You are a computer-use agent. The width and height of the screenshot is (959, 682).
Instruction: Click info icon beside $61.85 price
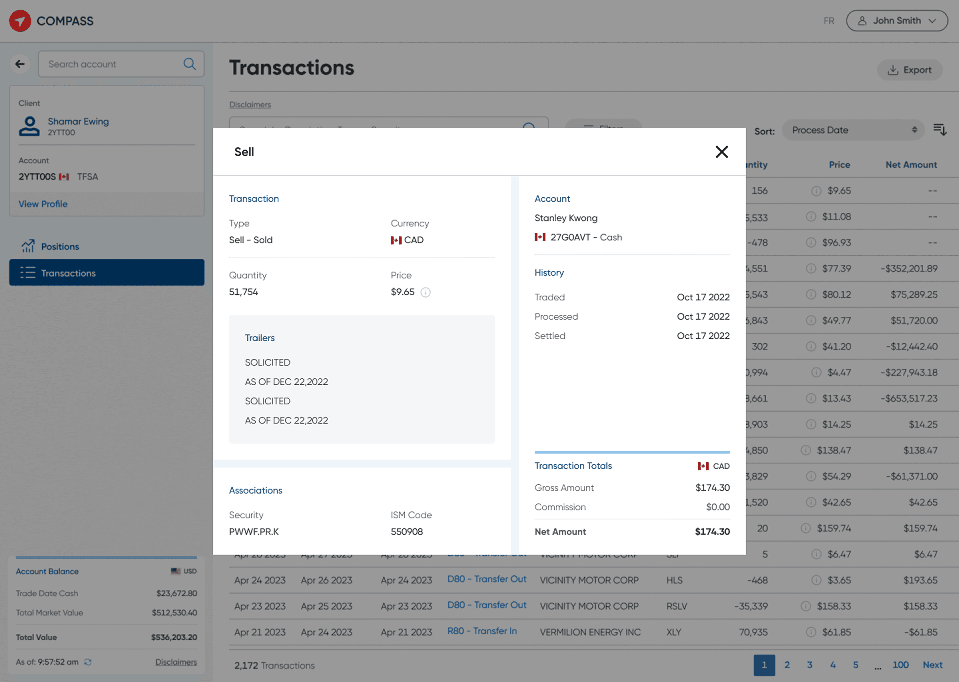click(x=810, y=632)
